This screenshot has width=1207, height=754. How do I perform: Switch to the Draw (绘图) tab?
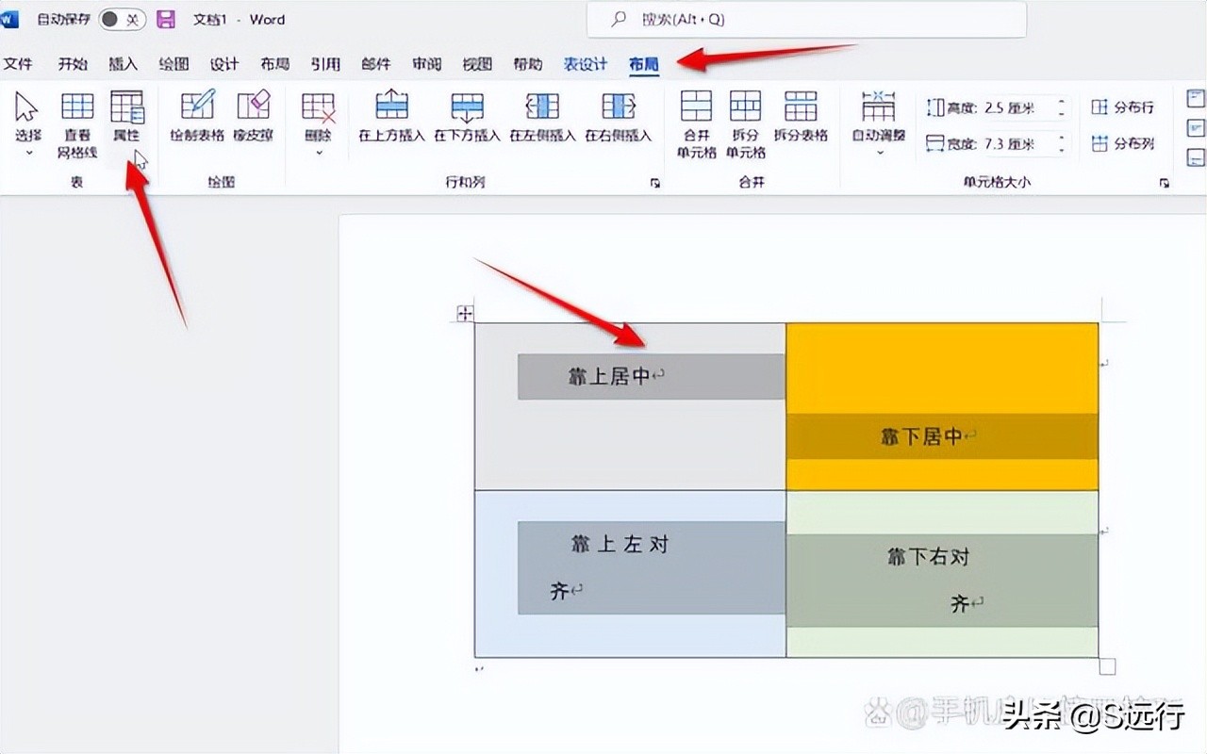point(174,64)
